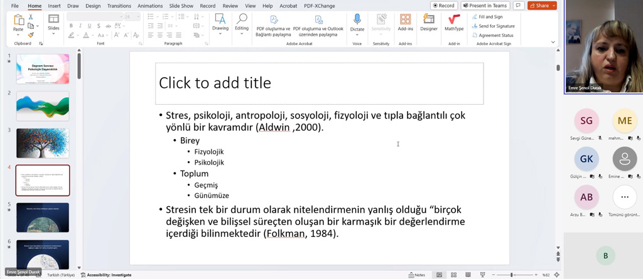This screenshot has height=279, width=643.
Task: Click the Record button
Action: point(443,6)
